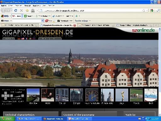Select the Italian flag language

30,38
